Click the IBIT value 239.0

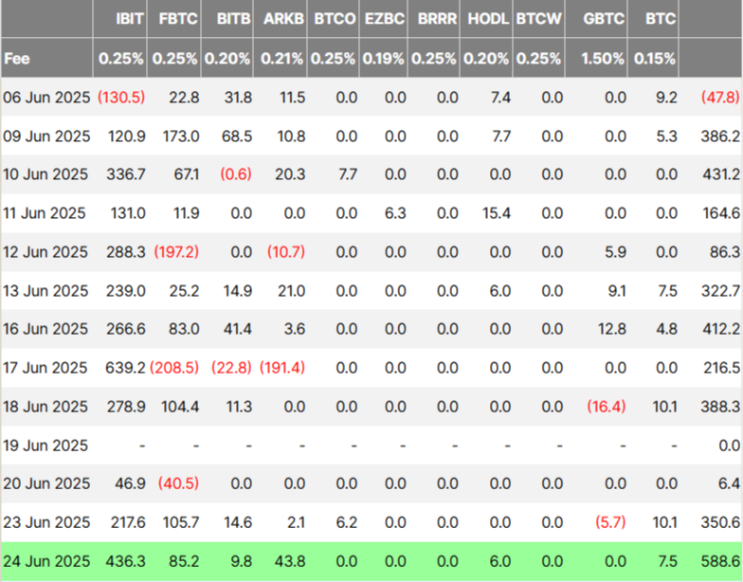point(125,291)
